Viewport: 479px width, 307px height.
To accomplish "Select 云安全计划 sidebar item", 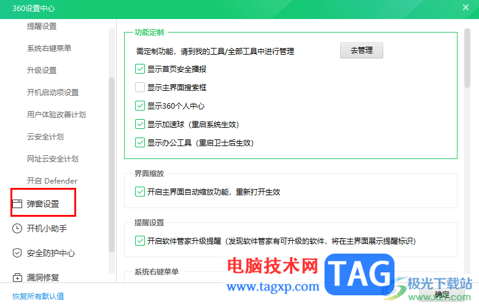I will [x=45, y=136].
